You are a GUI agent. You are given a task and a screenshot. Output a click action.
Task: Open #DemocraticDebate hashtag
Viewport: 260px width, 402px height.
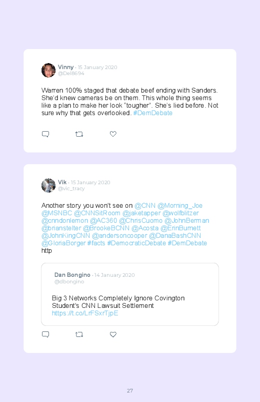(x=136, y=243)
